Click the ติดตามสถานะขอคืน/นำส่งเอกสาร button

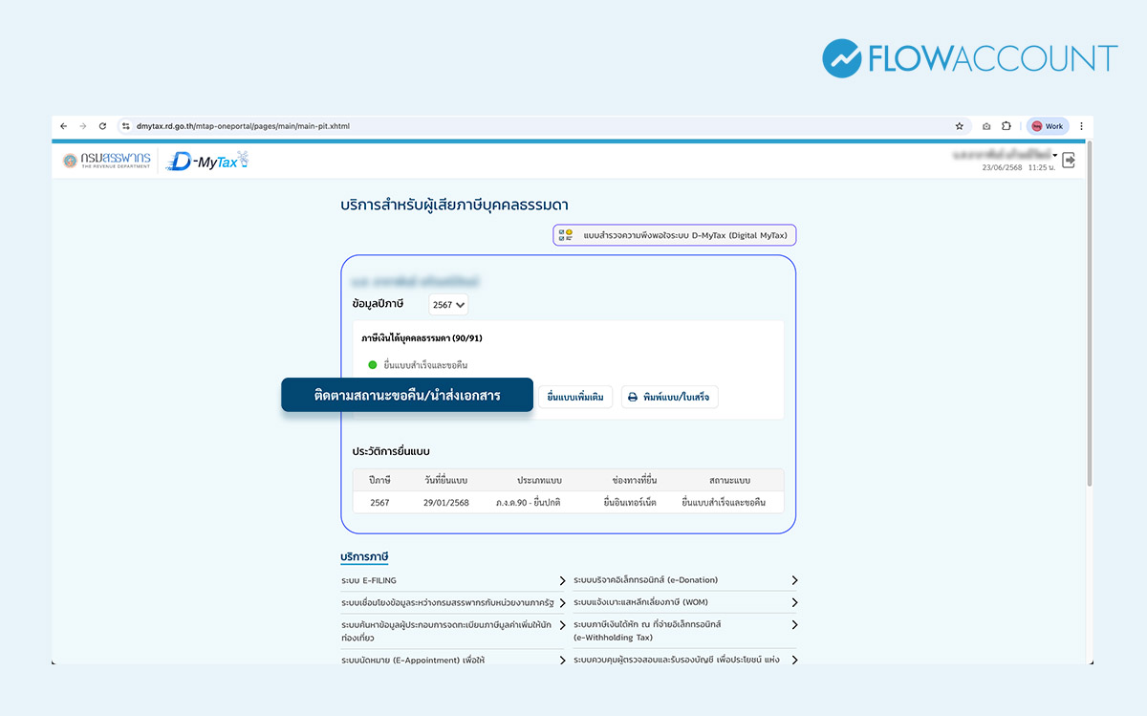tap(407, 395)
